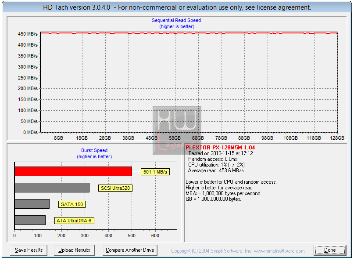The width and height of the screenshot is (354, 261).
Task: Open the www.simplisoftware.com copyright link
Action: [x=279, y=251]
